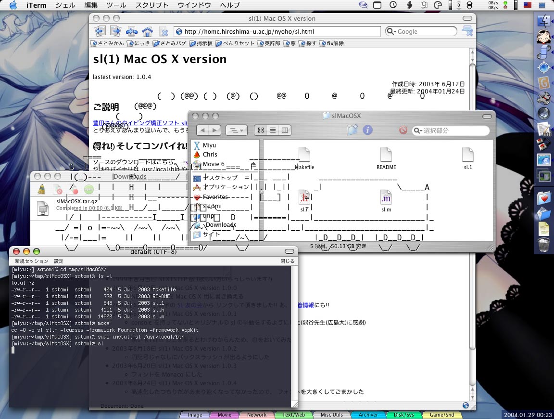Image resolution: width=554 pixels, height=419 pixels.
Task: Open the さとみバゲ bookmark folder
Action: tap(170, 43)
